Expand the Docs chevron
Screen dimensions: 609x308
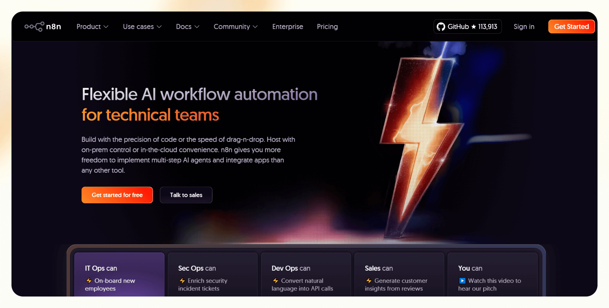coord(197,27)
